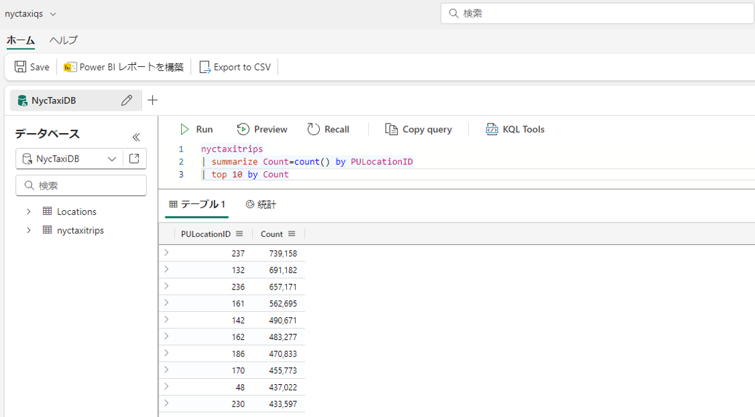Expand the nyctaxitrips table node

pyautogui.click(x=29, y=231)
